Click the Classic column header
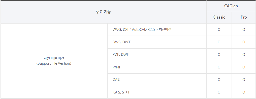The image size is (256, 99). click(x=219, y=17)
